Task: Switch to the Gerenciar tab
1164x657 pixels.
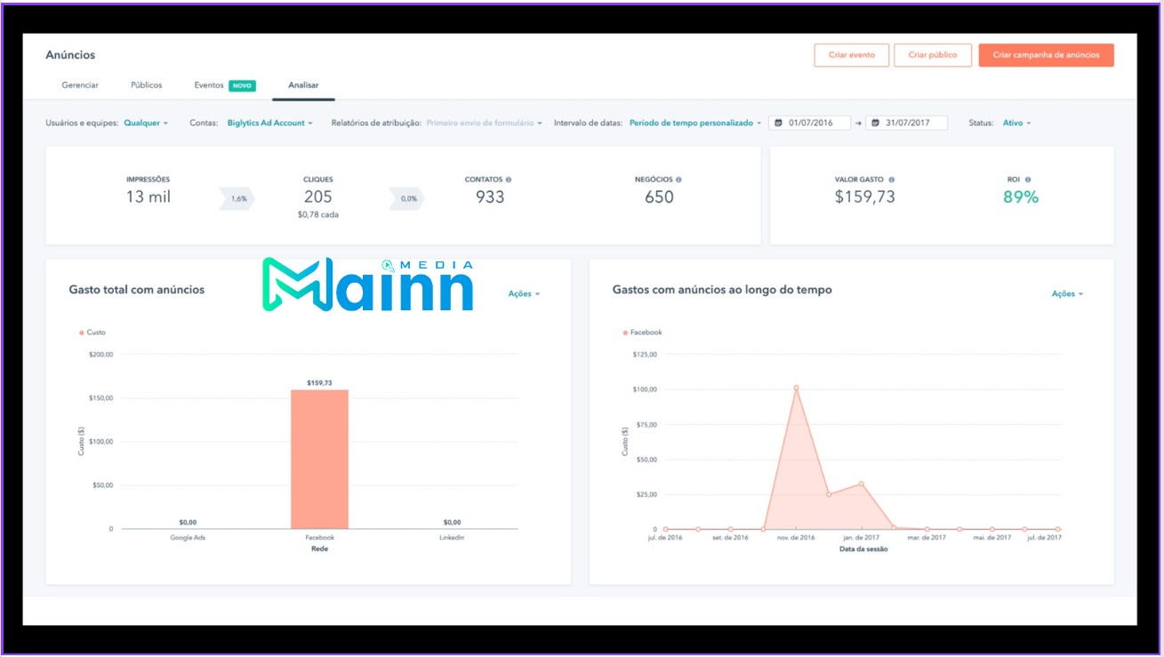Action: pos(80,85)
